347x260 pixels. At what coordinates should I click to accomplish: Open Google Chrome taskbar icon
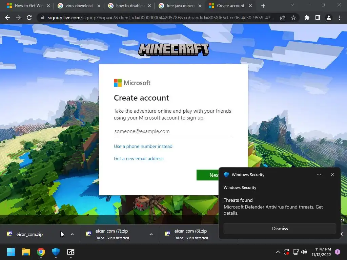41,252
